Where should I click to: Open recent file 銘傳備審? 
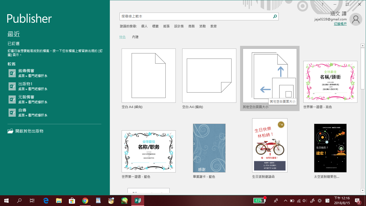[x=26, y=71]
